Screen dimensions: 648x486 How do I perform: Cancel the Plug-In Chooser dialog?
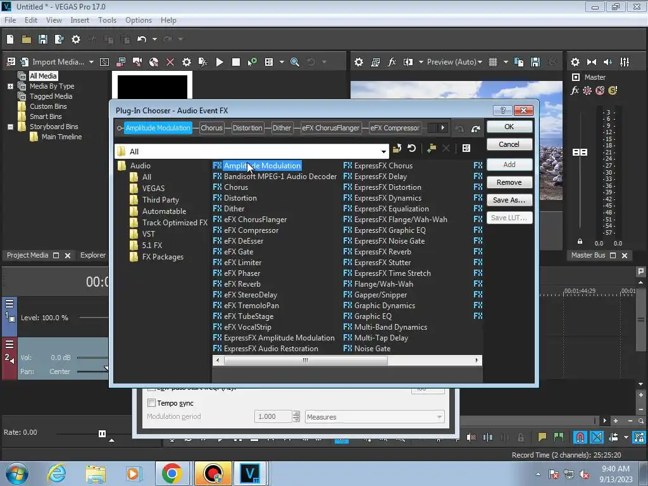[509, 144]
